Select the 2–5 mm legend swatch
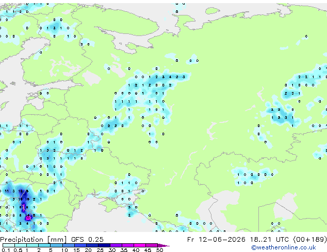The height and width of the screenshot is (252, 327). pyautogui.click(x=44, y=245)
